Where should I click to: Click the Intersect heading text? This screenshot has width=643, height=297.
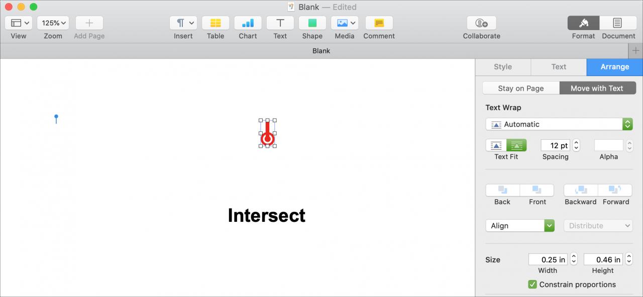click(x=266, y=215)
